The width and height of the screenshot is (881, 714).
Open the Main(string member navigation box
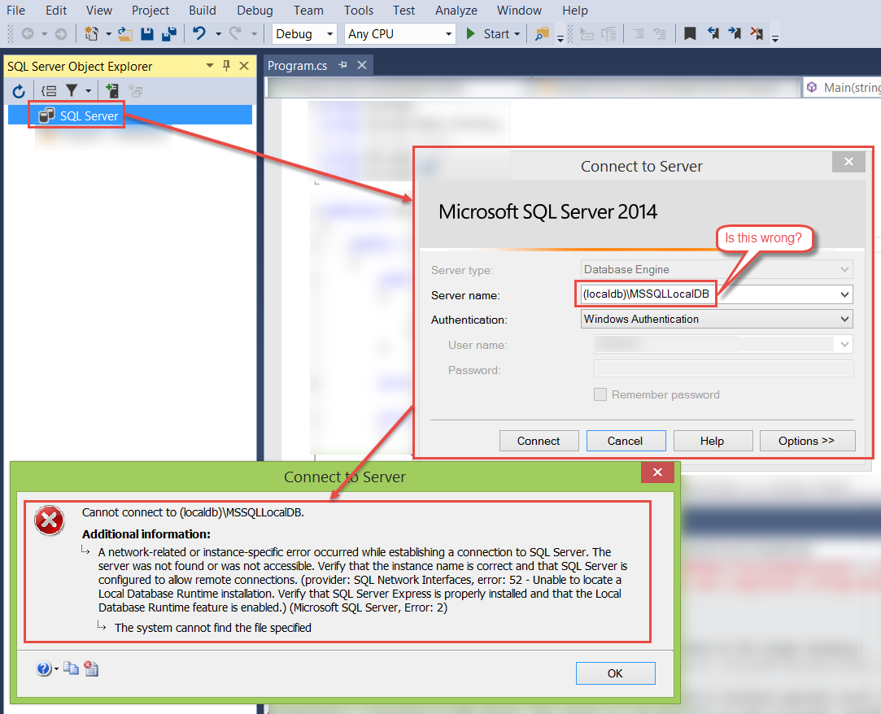tap(843, 88)
